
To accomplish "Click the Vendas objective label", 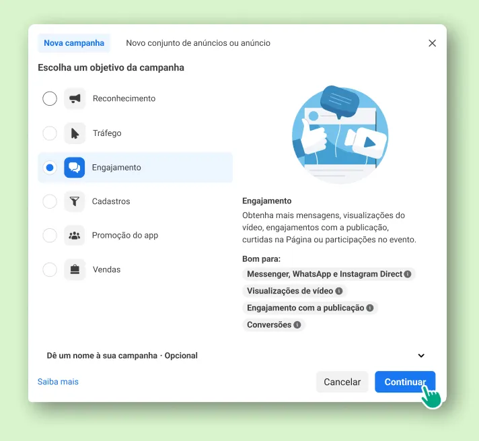I will [106, 269].
